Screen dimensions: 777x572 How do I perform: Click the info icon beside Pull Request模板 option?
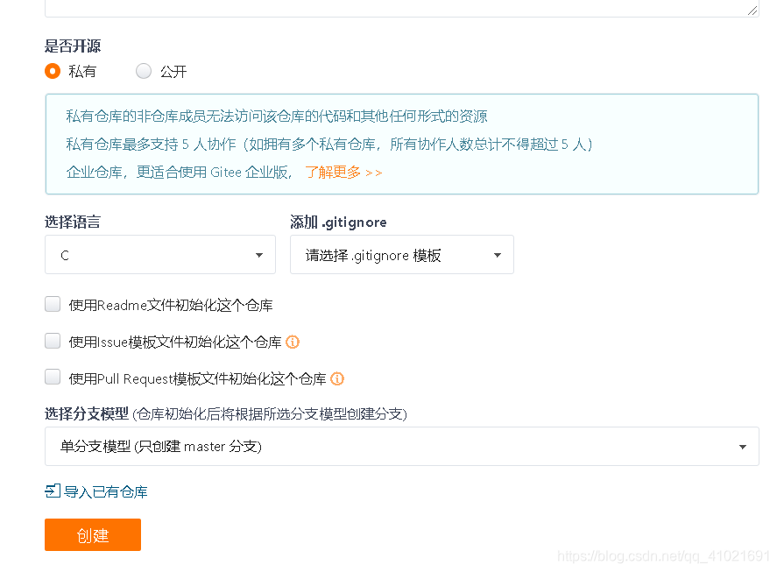click(x=337, y=378)
